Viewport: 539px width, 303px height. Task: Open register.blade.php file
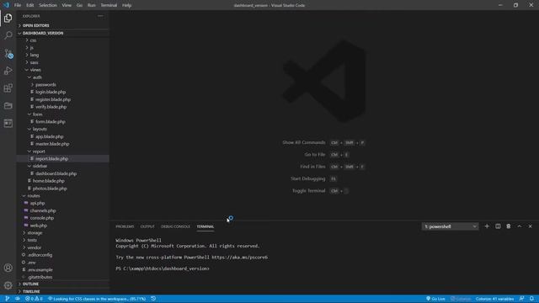point(53,99)
